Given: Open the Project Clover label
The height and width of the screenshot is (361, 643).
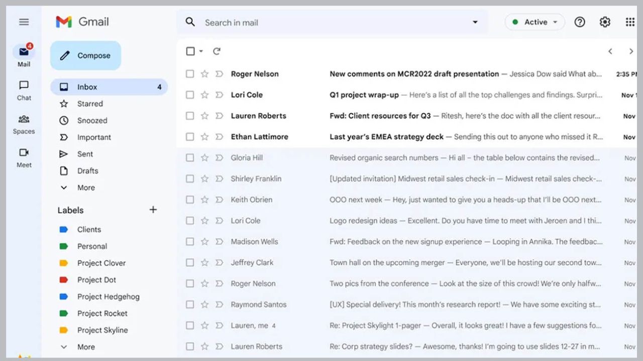Looking at the screenshot, I should pyautogui.click(x=101, y=263).
